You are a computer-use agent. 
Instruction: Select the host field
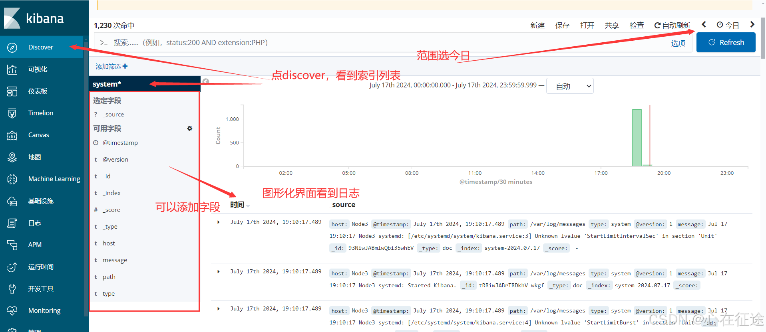pos(109,243)
